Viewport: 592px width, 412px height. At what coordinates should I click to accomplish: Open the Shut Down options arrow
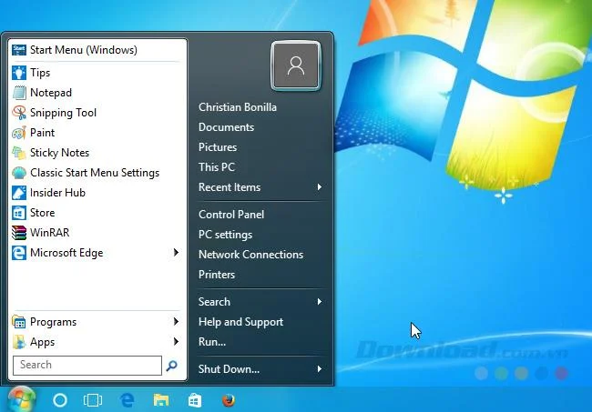pos(320,369)
